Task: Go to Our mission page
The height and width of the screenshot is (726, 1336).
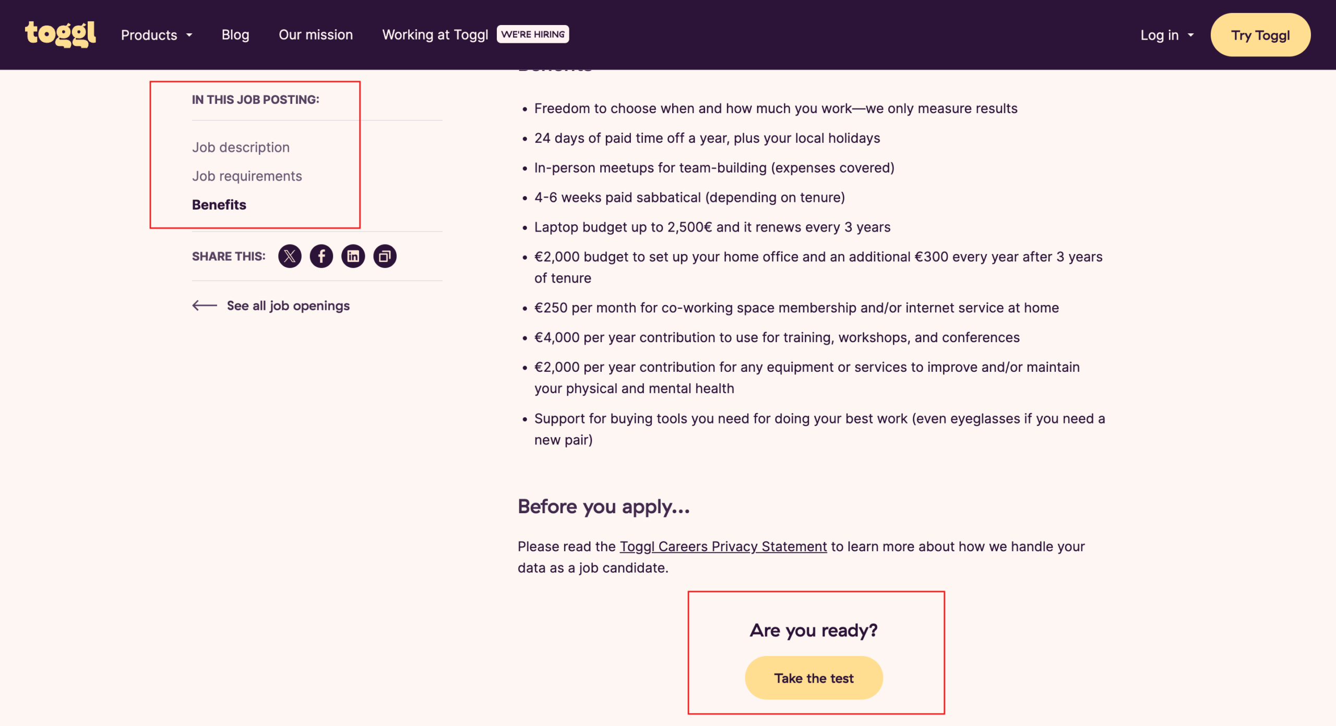Action: click(x=316, y=35)
